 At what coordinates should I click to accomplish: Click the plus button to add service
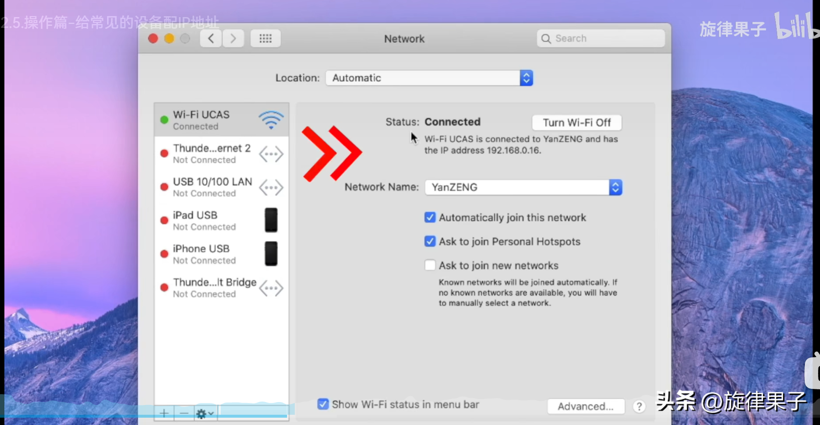tap(164, 413)
